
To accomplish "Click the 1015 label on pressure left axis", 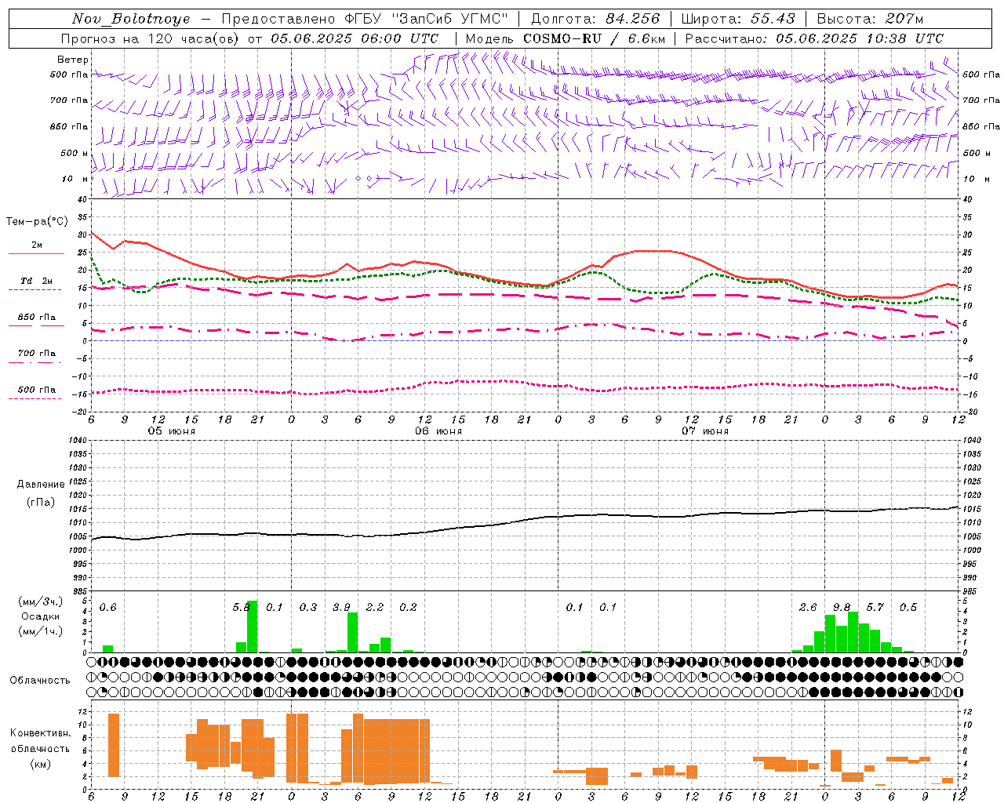I will pos(78,509).
